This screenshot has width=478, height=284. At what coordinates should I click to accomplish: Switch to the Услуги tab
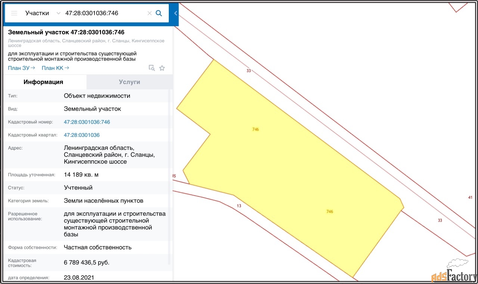click(129, 82)
